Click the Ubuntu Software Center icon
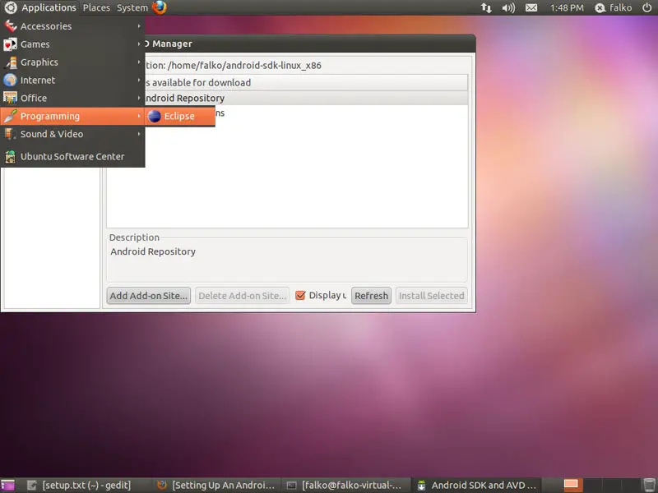658x493 pixels. coord(11,156)
